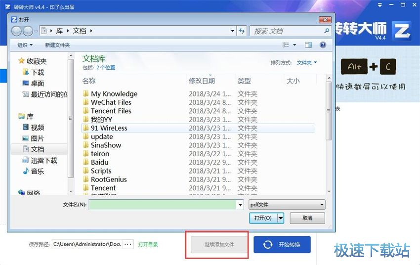
Task: Click the 2 个位置 locations link
Action: (106, 68)
